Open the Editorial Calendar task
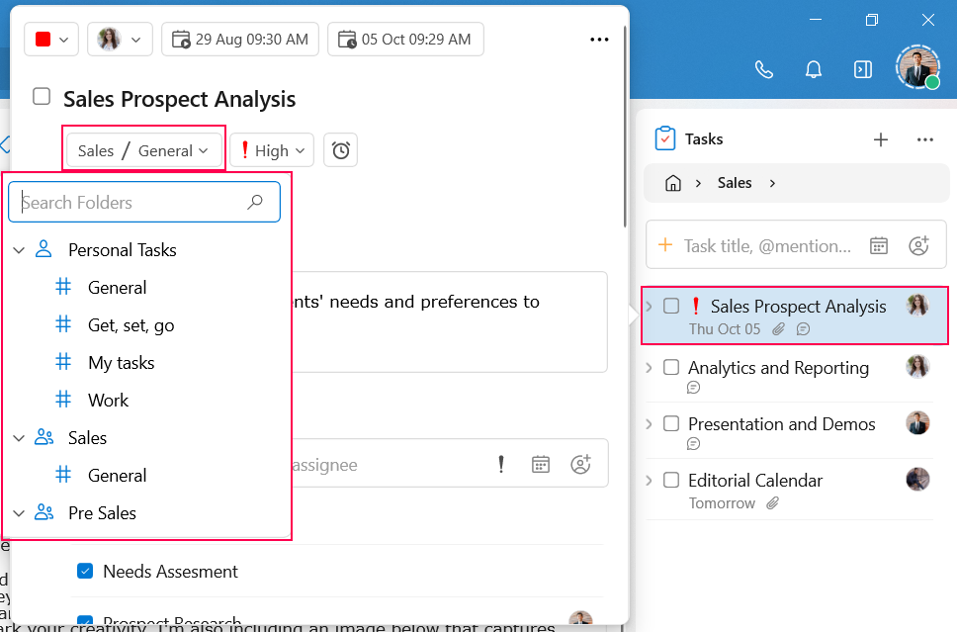The image size is (957, 632). pyautogui.click(x=755, y=481)
